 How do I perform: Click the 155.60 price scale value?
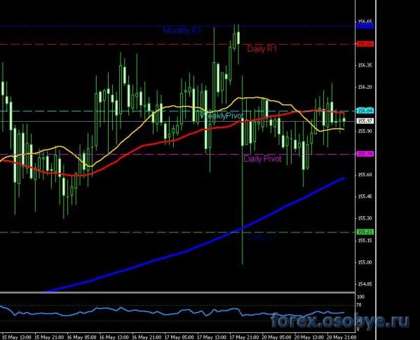365,174
